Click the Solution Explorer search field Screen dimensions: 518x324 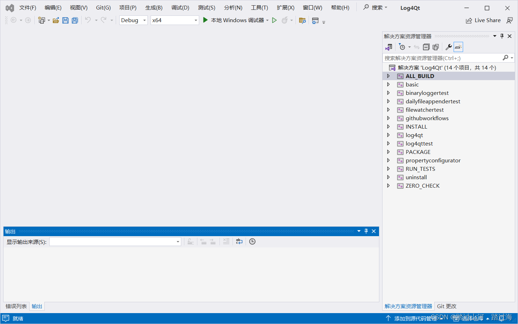click(442, 58)
